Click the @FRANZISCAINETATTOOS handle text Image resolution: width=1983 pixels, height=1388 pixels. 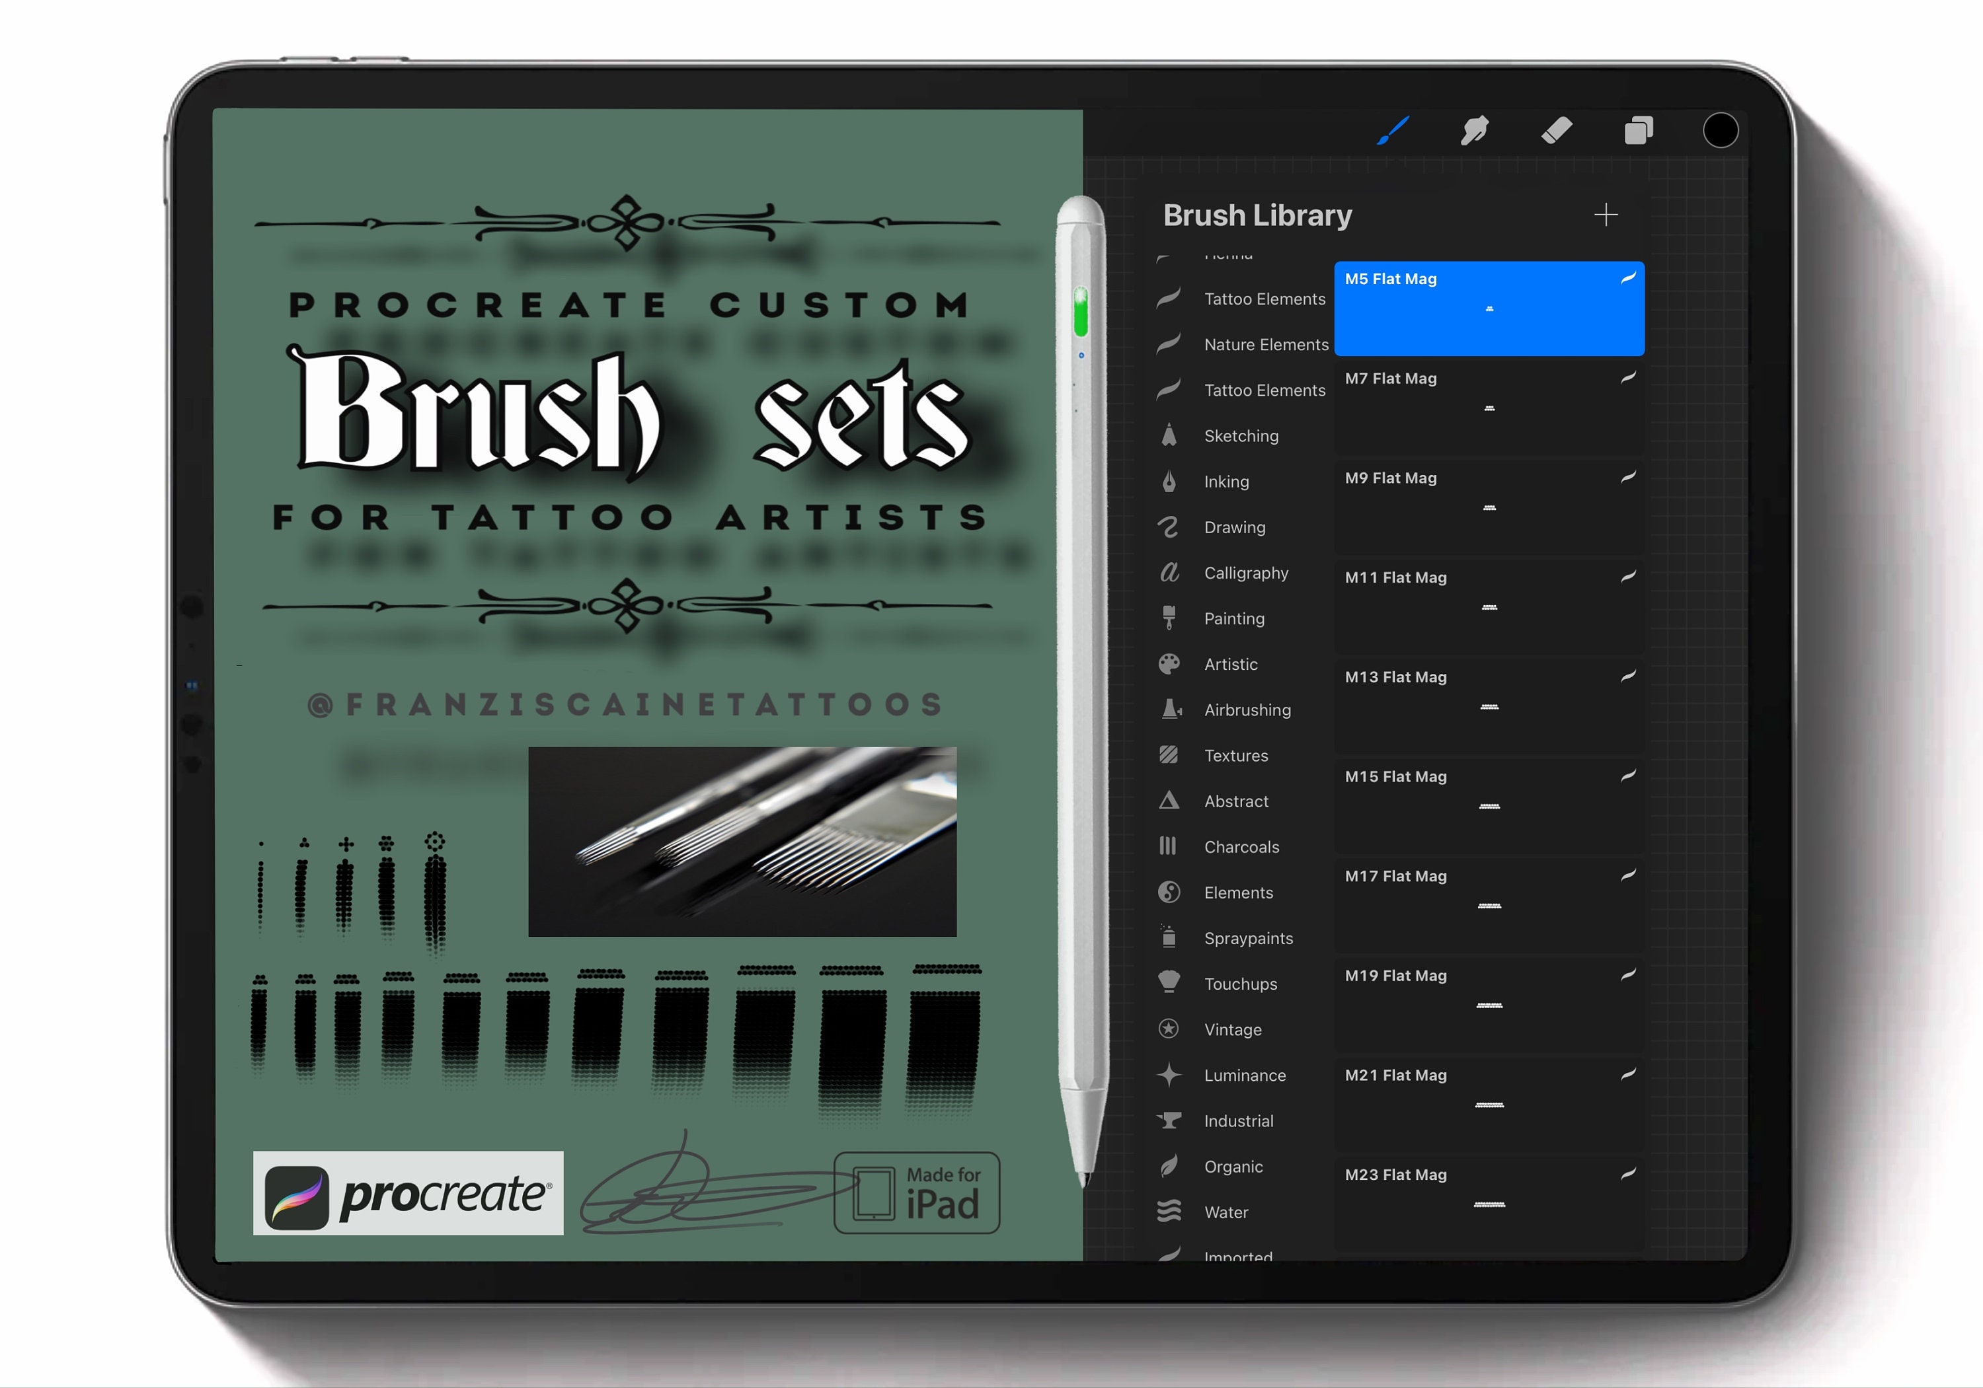pos(625,704)
